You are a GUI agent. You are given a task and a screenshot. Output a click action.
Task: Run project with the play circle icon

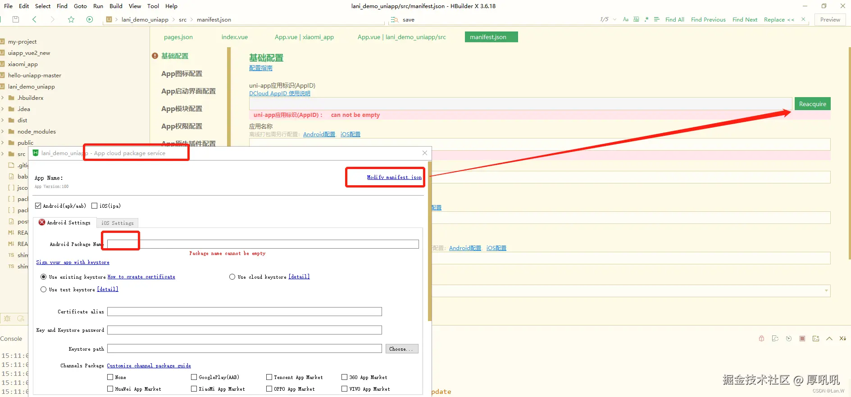coord(90,19)
